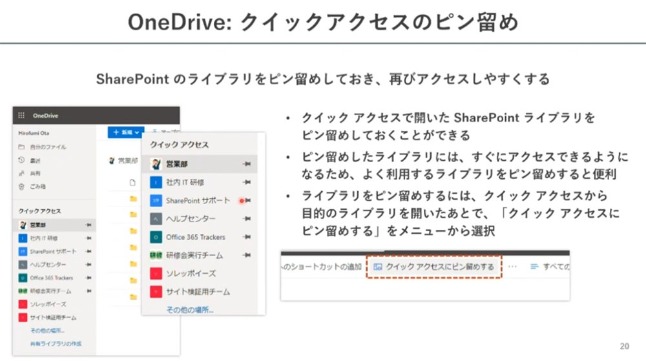
Task: Click 研修会実行チーム green icon in popup
Action: [x=156, y=255]
